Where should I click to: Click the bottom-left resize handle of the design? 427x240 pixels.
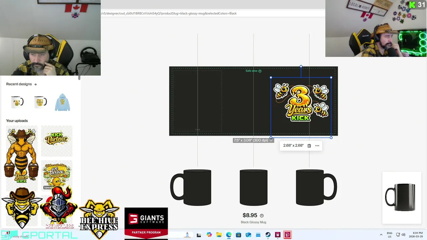[x=271, y=137]
